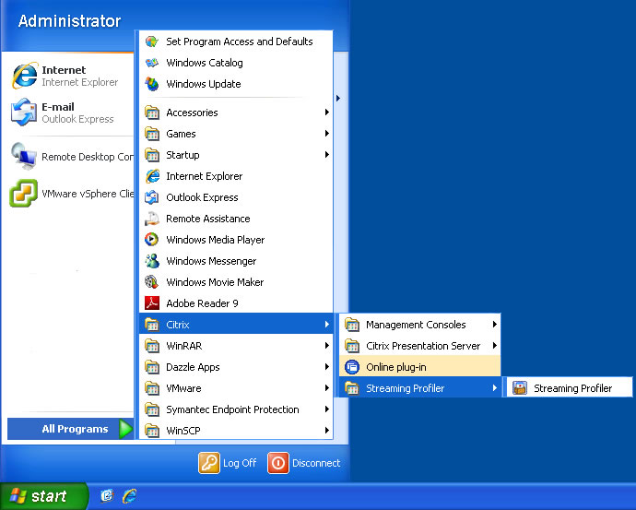Click the WinSCP folder icon

tap(152, 431)
